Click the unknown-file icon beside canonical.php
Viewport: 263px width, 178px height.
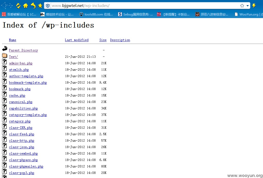[x=5, y=100]
